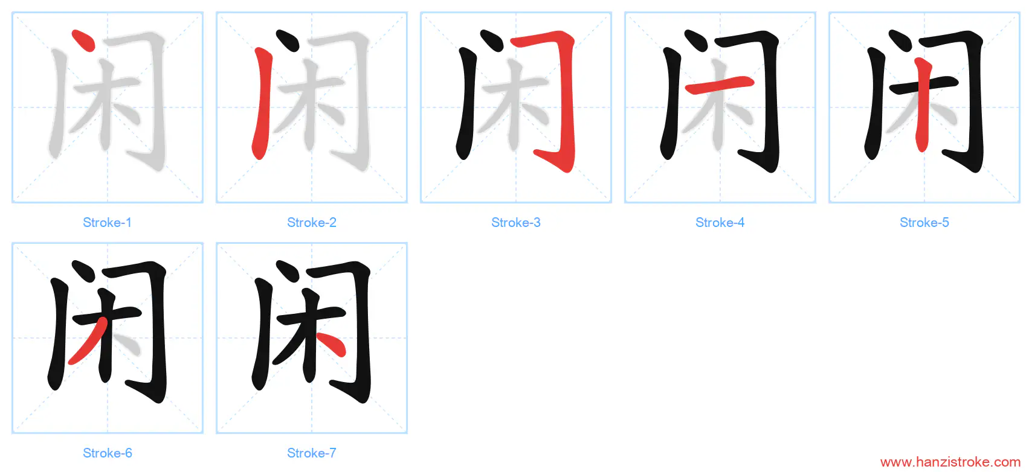Click the Stroke-2 character diagram

click(312, 107)
